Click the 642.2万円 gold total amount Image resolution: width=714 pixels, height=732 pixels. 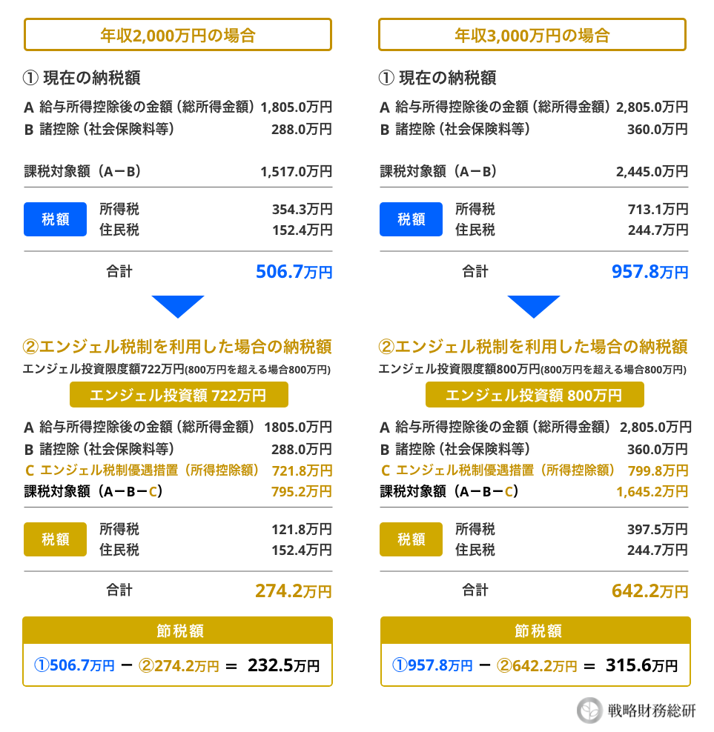(650, 591)
